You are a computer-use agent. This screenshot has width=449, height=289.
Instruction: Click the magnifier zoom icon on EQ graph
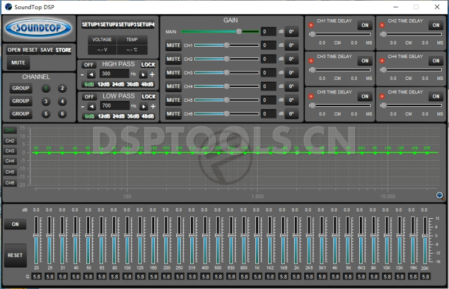point(440,196)
